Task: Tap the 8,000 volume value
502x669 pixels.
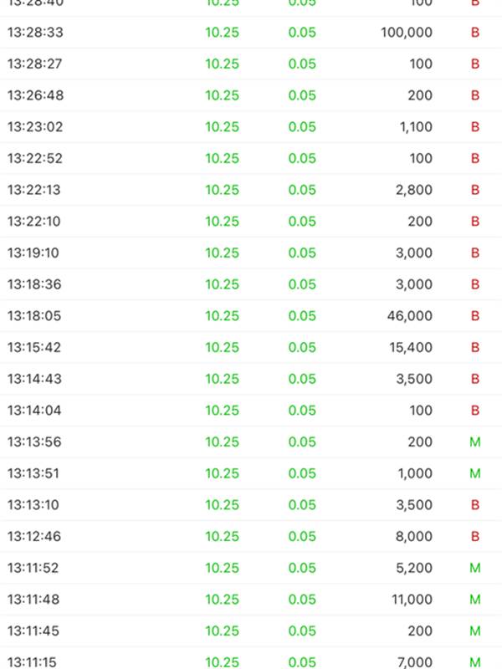Action: pyautogui.click(x=414, y=536)
